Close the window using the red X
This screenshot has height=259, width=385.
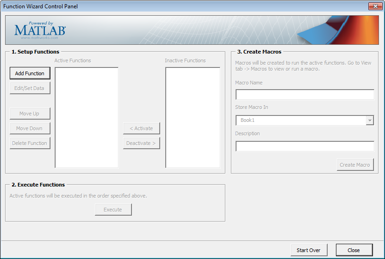click(x=375, y=6)
